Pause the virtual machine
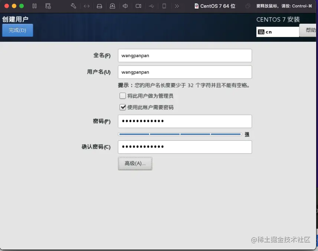The width and height of the screenshot is (318, 251). (35, 6)
